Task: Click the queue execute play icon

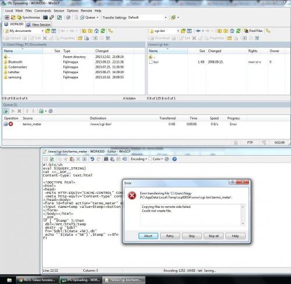Action: (13, 111)
